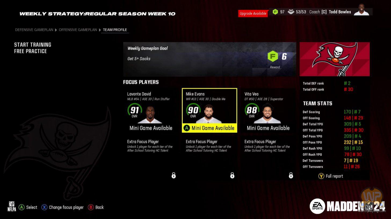This screenshot has width=391, height=219.
Task: Click the X button Change focus player icon
Action: pyautogui.click(x=44, y=207)
